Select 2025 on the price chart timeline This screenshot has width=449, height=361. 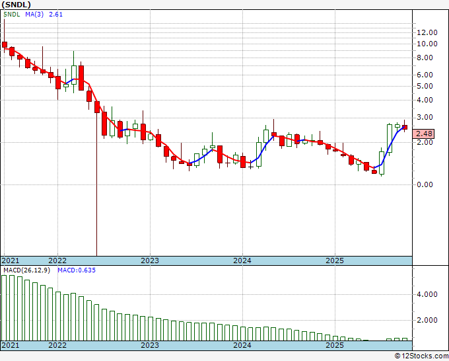pos(335,260)
